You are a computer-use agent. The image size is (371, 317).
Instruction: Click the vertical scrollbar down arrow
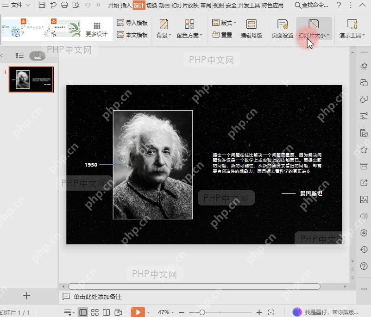(352, 261)
